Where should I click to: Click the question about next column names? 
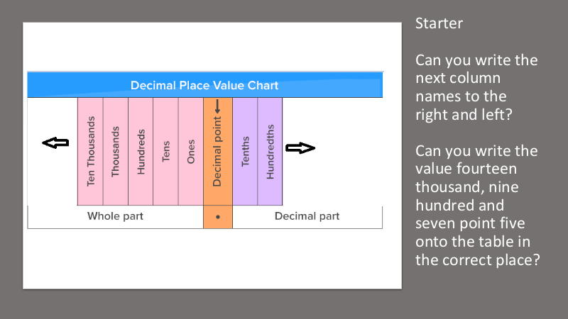[476, 86]
